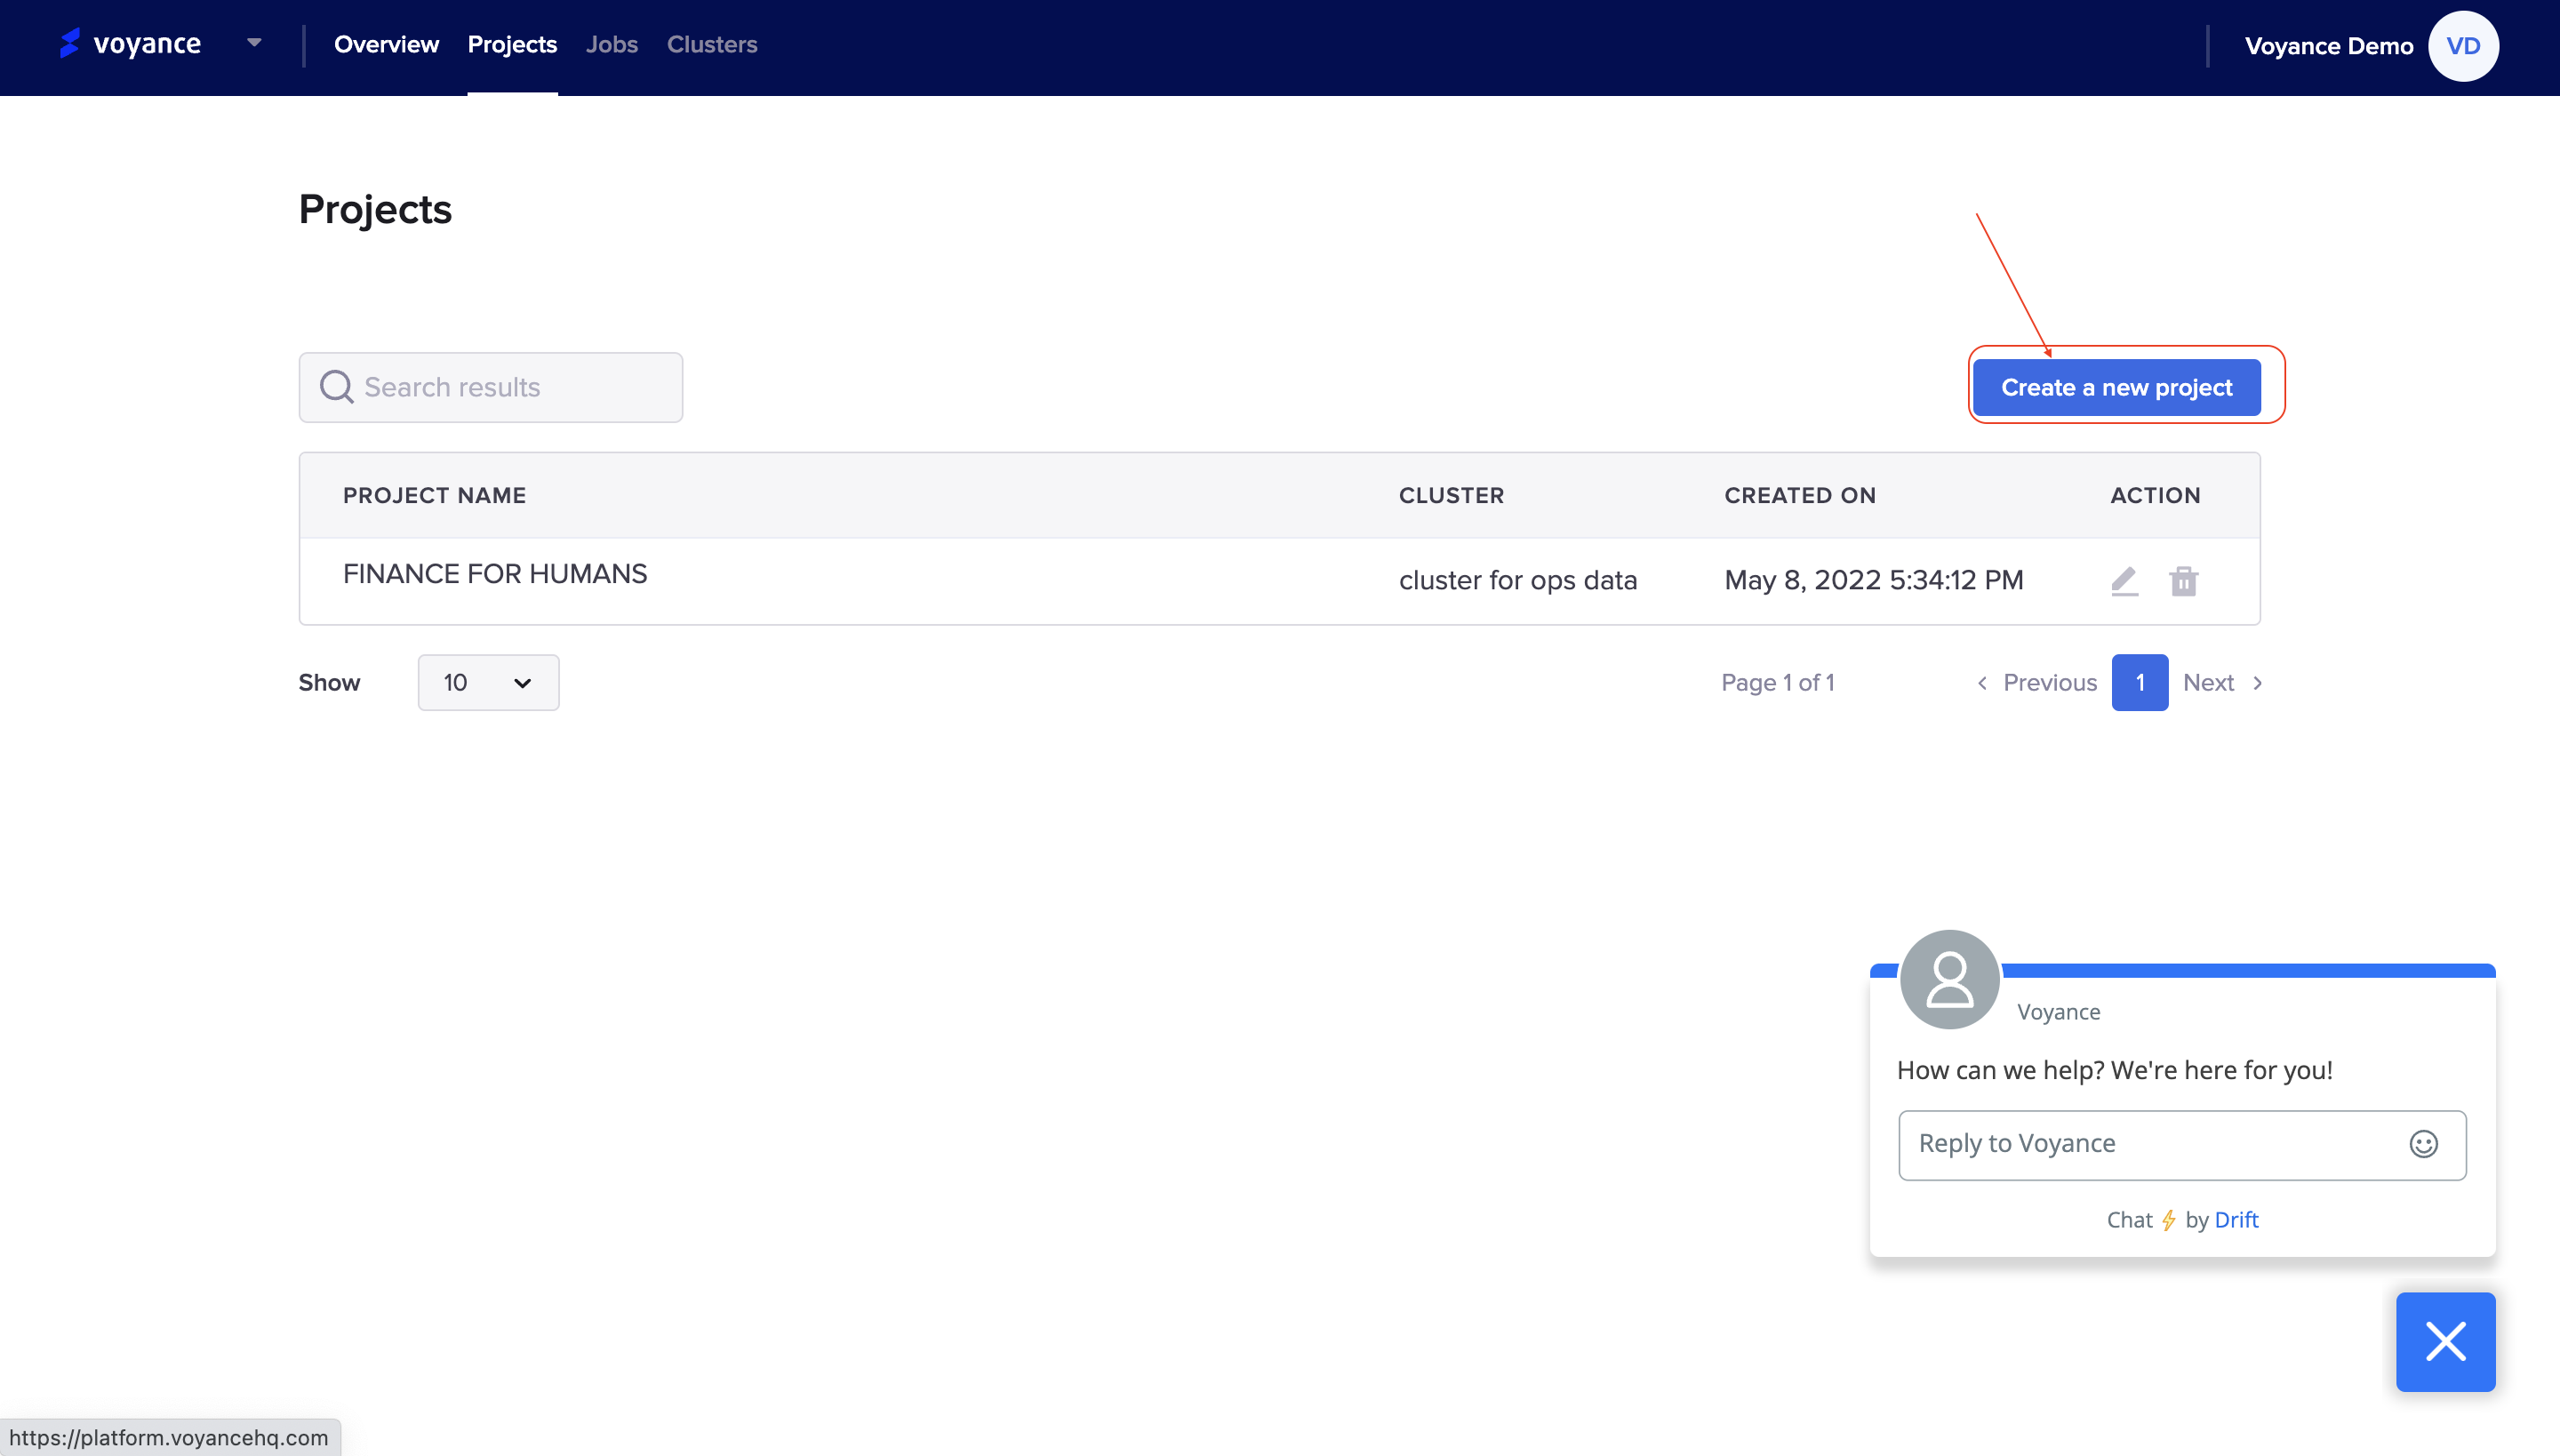
Task: Click the voyance logo icon
Action: 70,44
